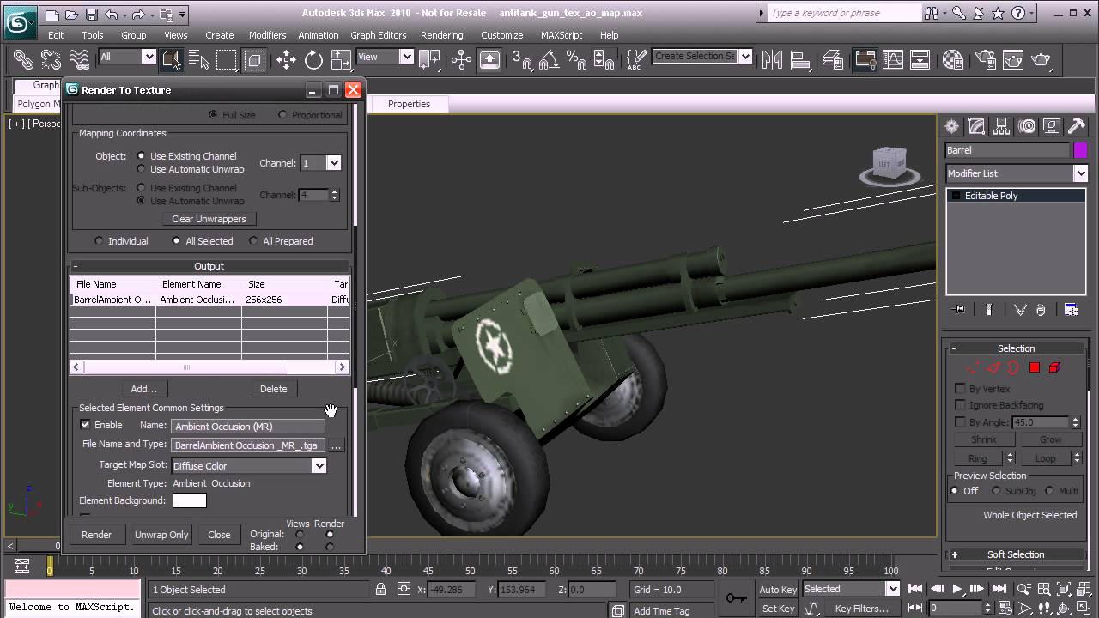Select the Individual radio button
Screen dimensions: 1099x618
99,241
